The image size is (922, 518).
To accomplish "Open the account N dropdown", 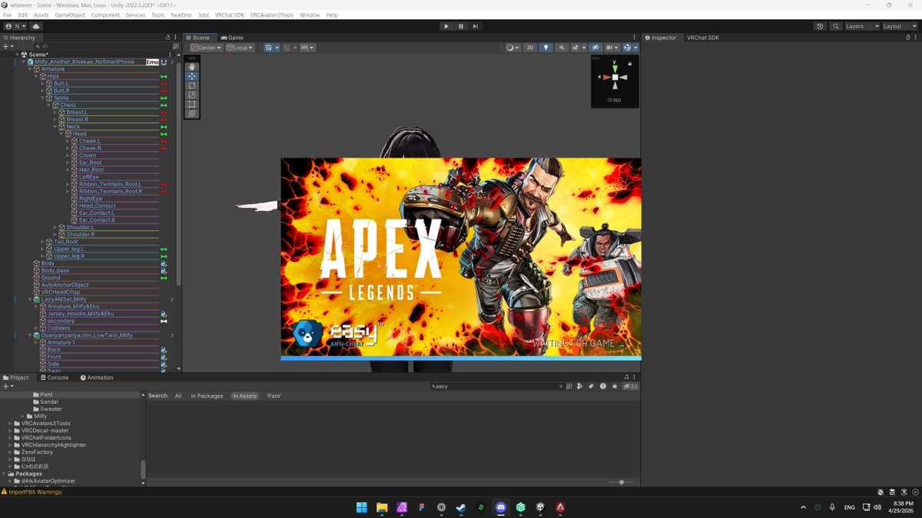I will (15, 26).
